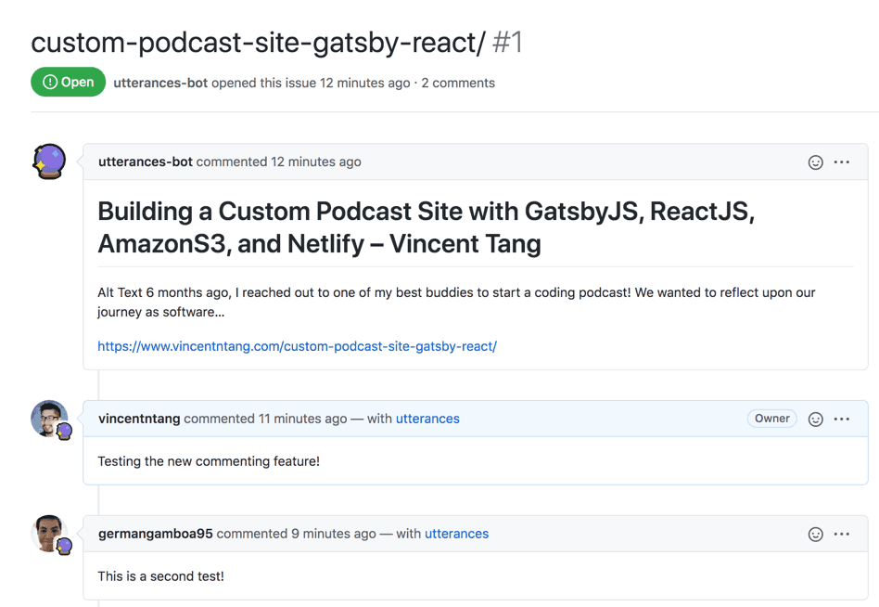This screenshot has height=607, width=879.
Task: Add a reaction to germangamboa95's comment
Action: point(815,534)
